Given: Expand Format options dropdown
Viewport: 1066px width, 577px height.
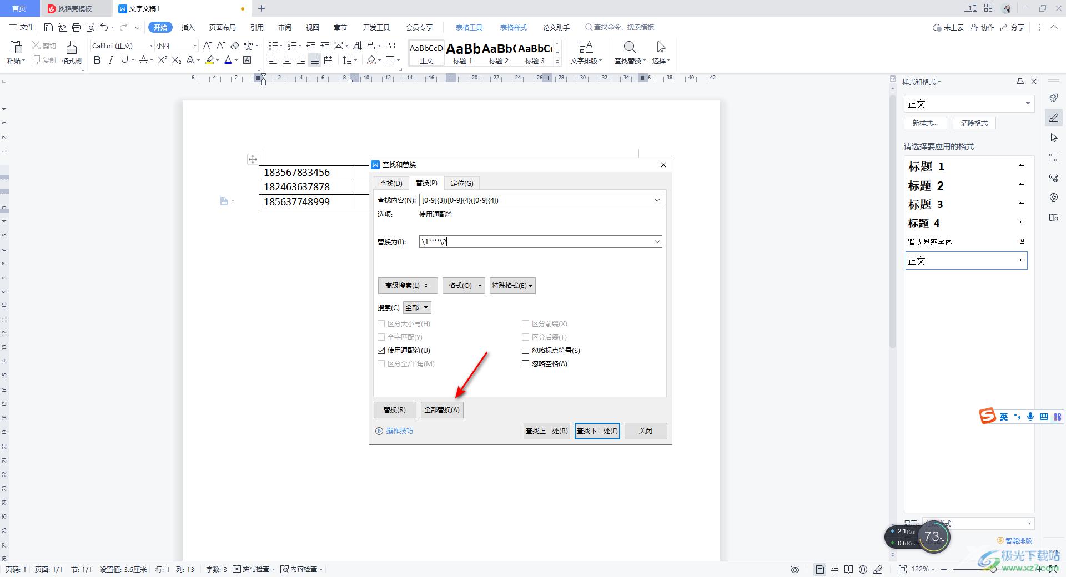Looking at the screenshot, I should [x=464, y=286].
